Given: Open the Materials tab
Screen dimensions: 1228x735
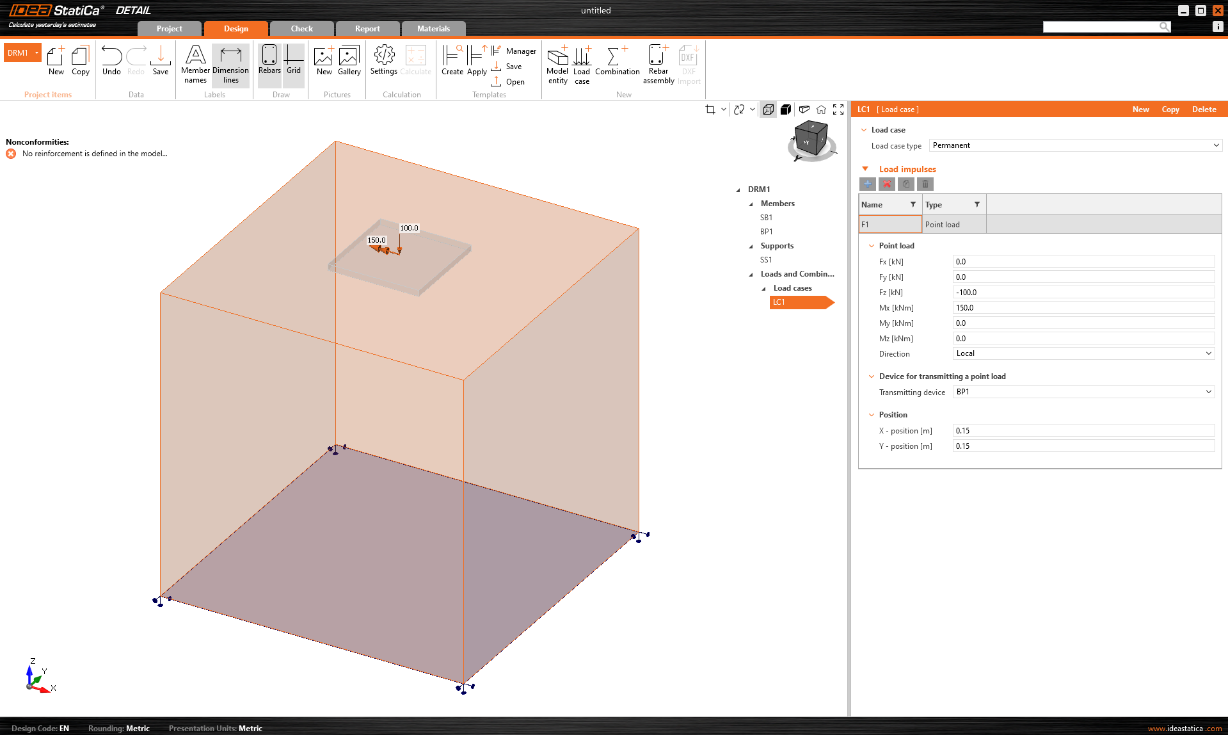Looking at the screenshot, I should click(x=433, y=28).
